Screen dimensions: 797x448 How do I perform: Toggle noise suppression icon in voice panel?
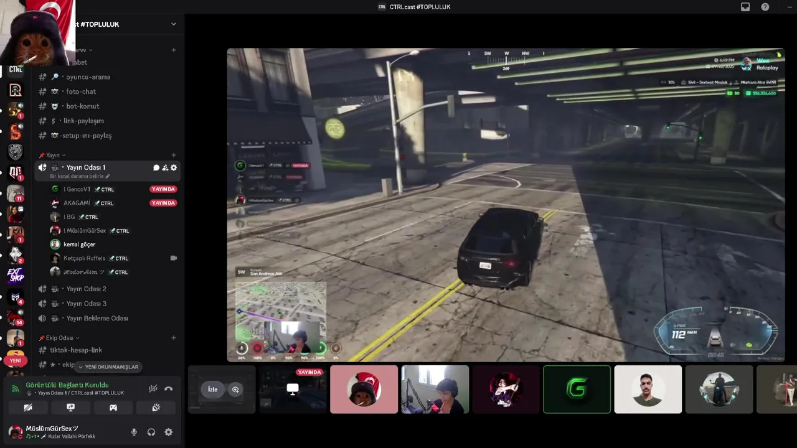pyautogui.click(x=153, y=389)
